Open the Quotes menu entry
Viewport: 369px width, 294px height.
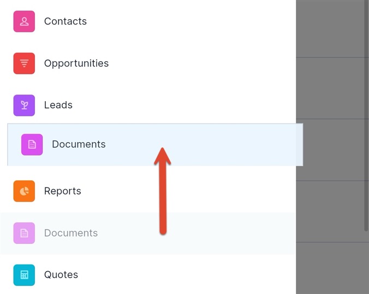coord(61,275)
